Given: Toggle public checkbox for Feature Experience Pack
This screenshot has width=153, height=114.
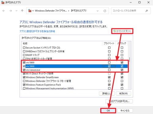Looking at the screenshot, I should tap(122, 85).
